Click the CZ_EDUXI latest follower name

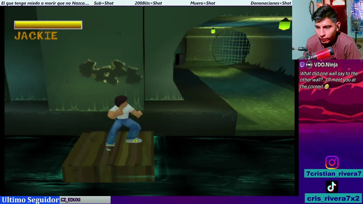tap(71, 200)
